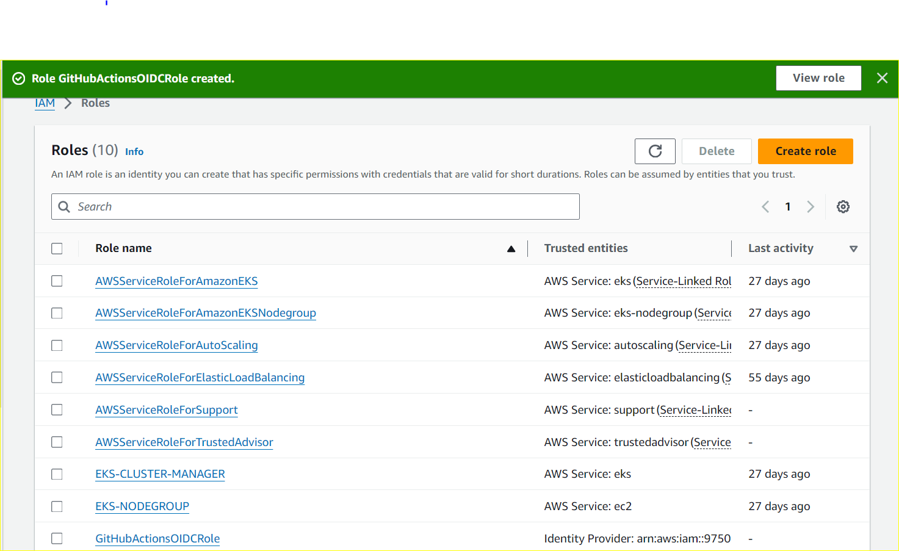Dismiss the green success banner
The height and width of the screenshot is (551, 899).
(882, 78)
